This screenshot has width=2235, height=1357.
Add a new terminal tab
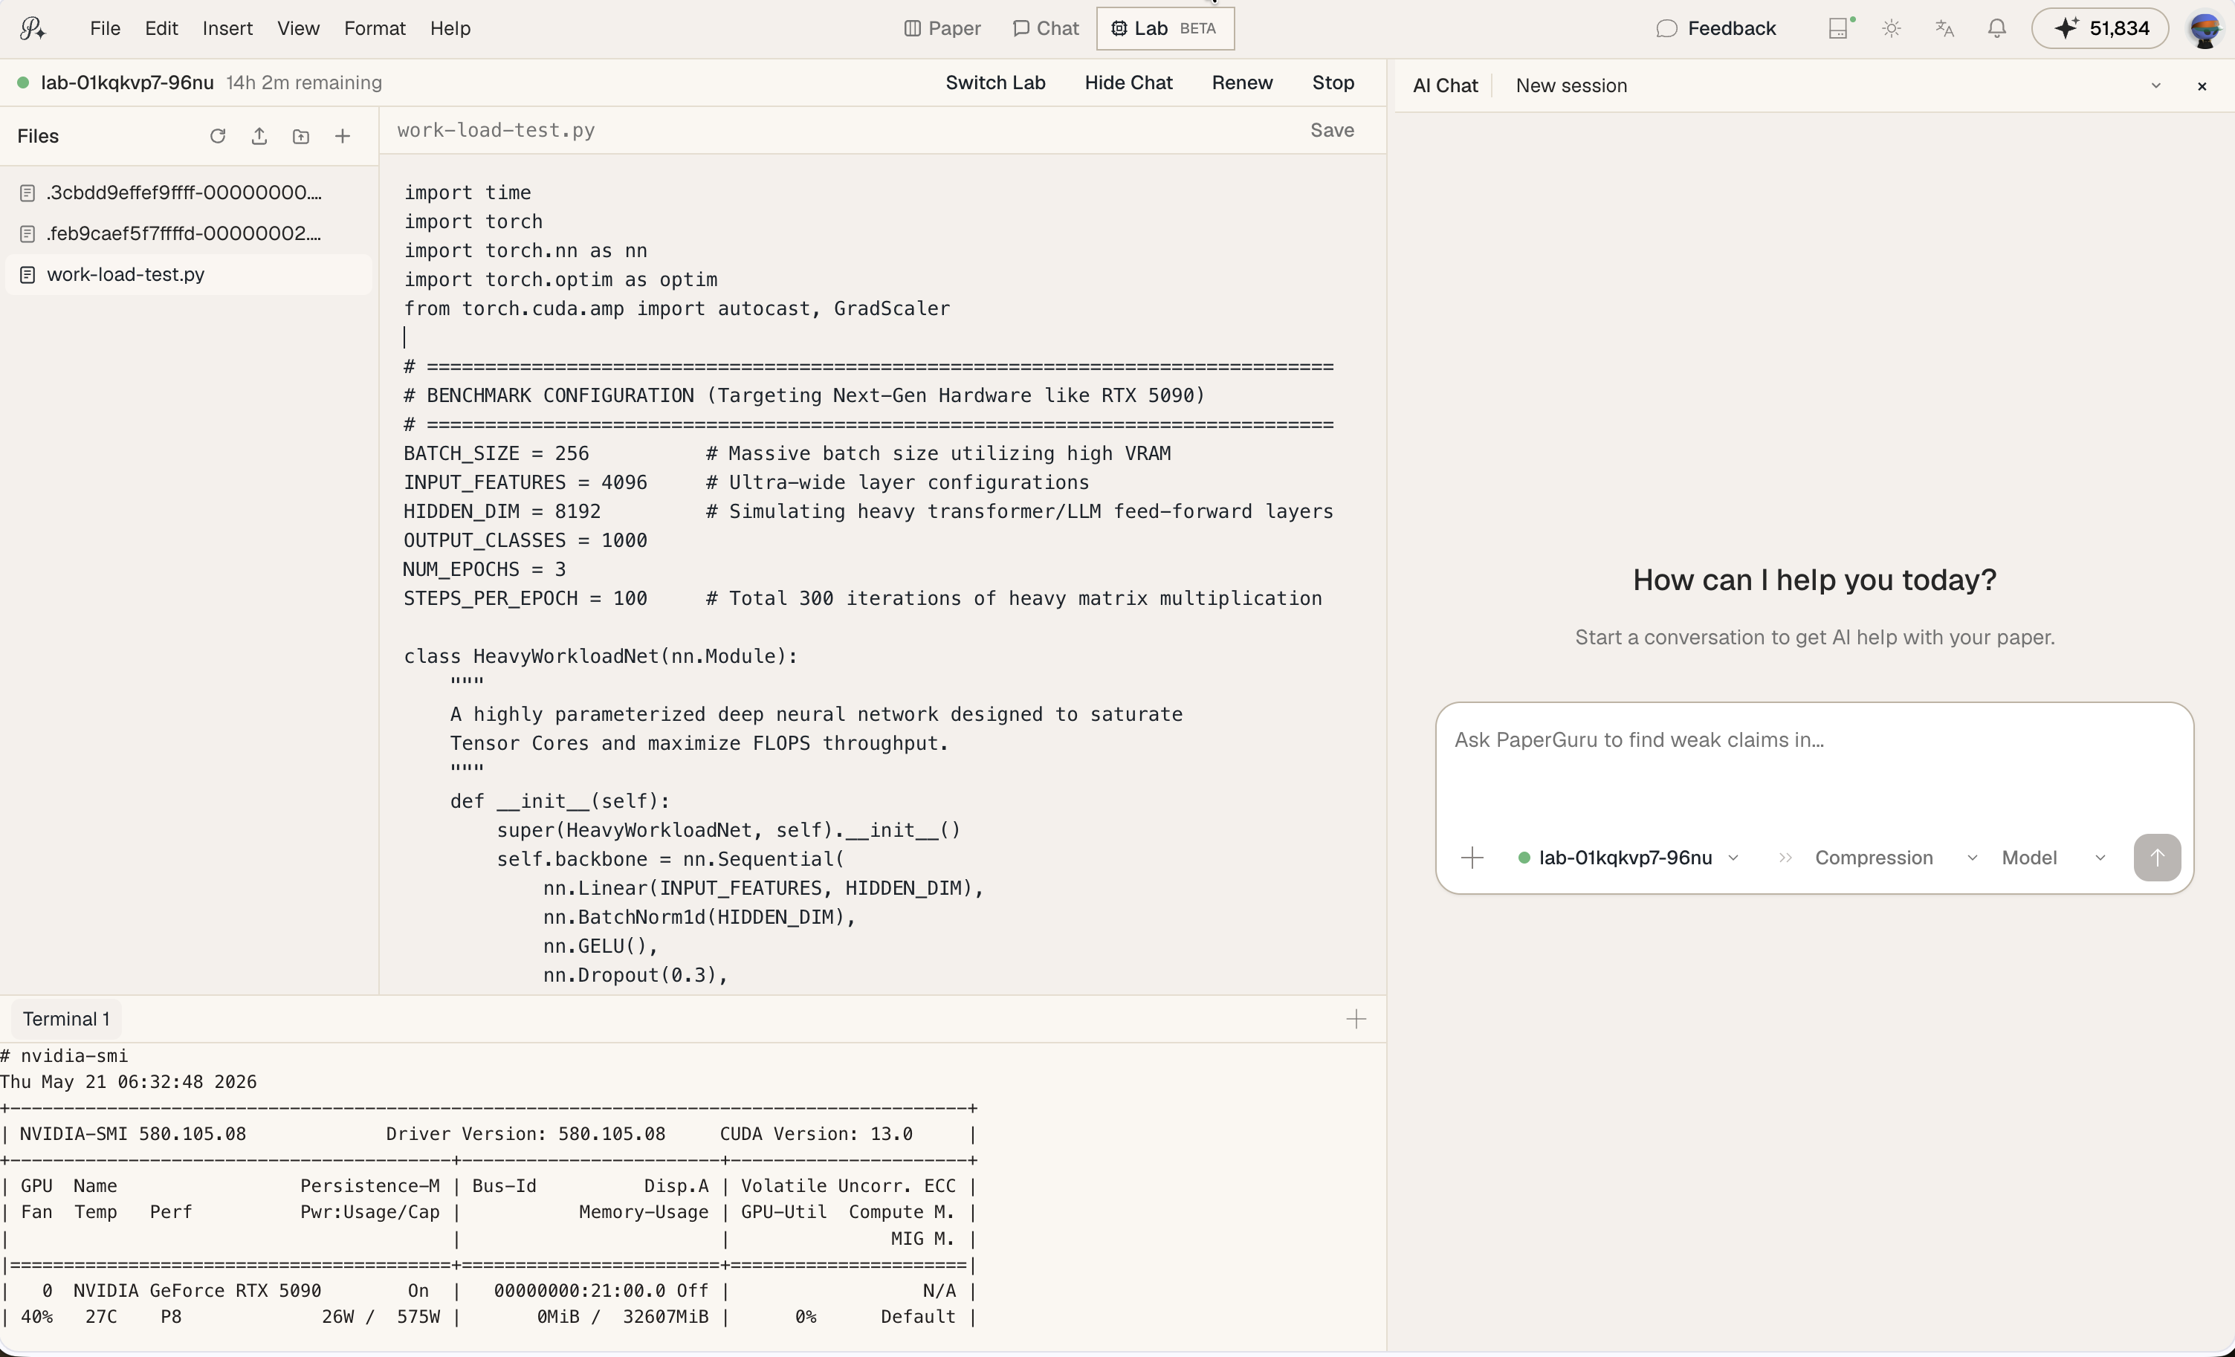coord(1356,1020)
